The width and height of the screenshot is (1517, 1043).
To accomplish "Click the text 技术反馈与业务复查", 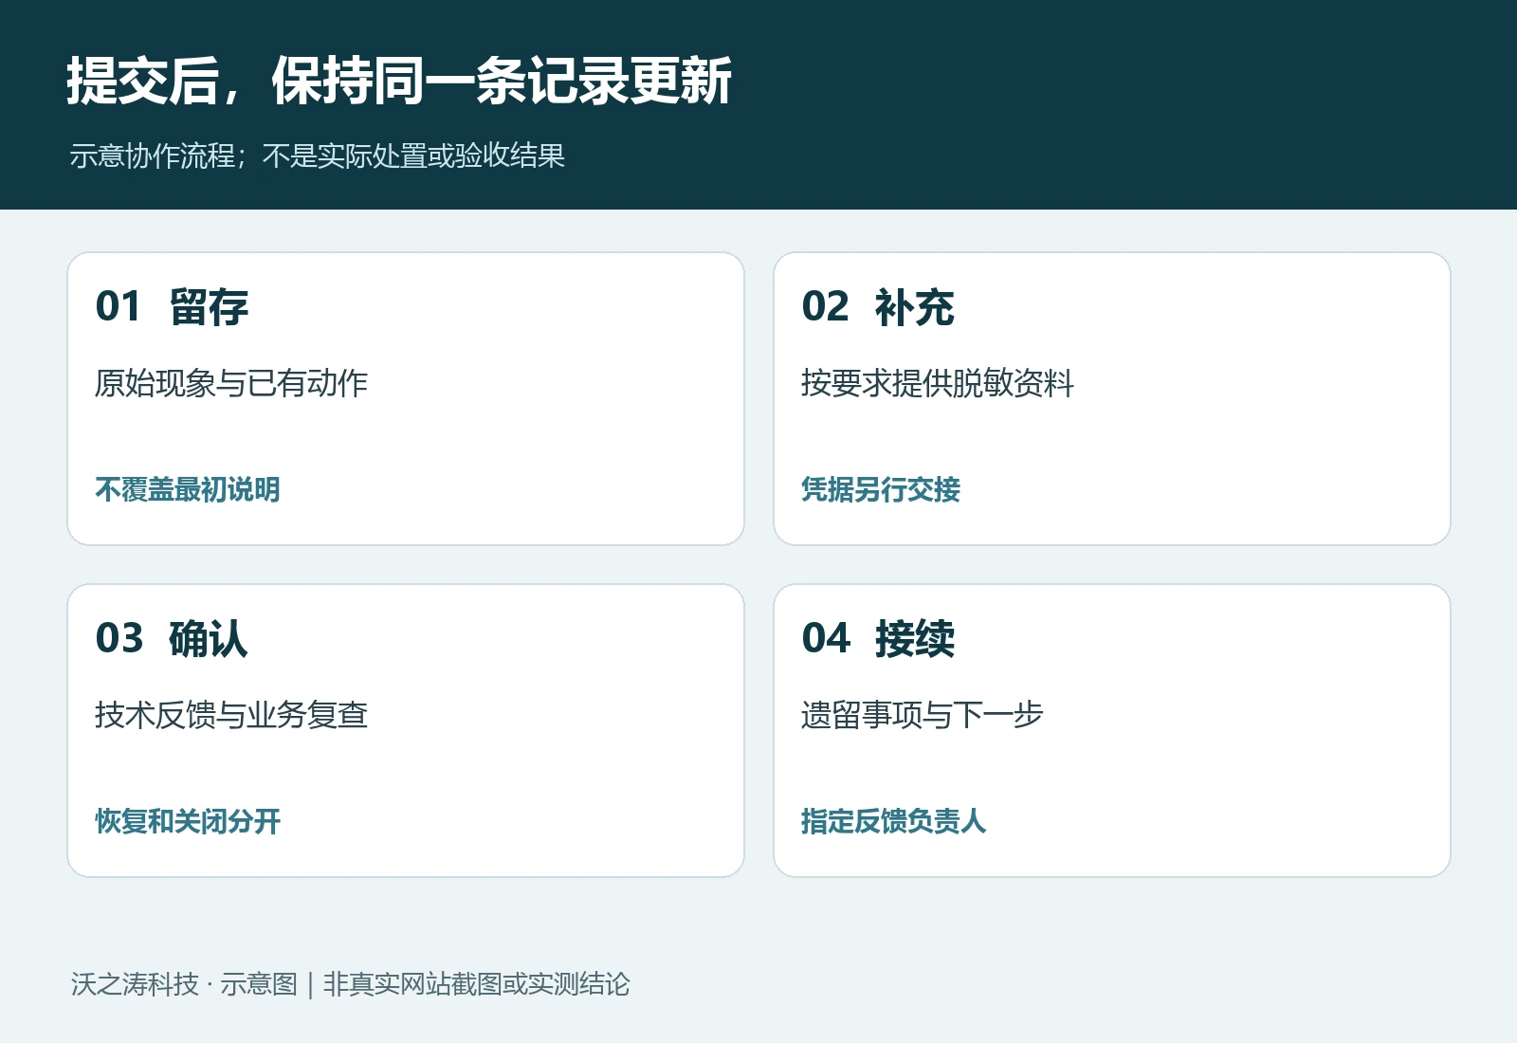I will (231, 715).
